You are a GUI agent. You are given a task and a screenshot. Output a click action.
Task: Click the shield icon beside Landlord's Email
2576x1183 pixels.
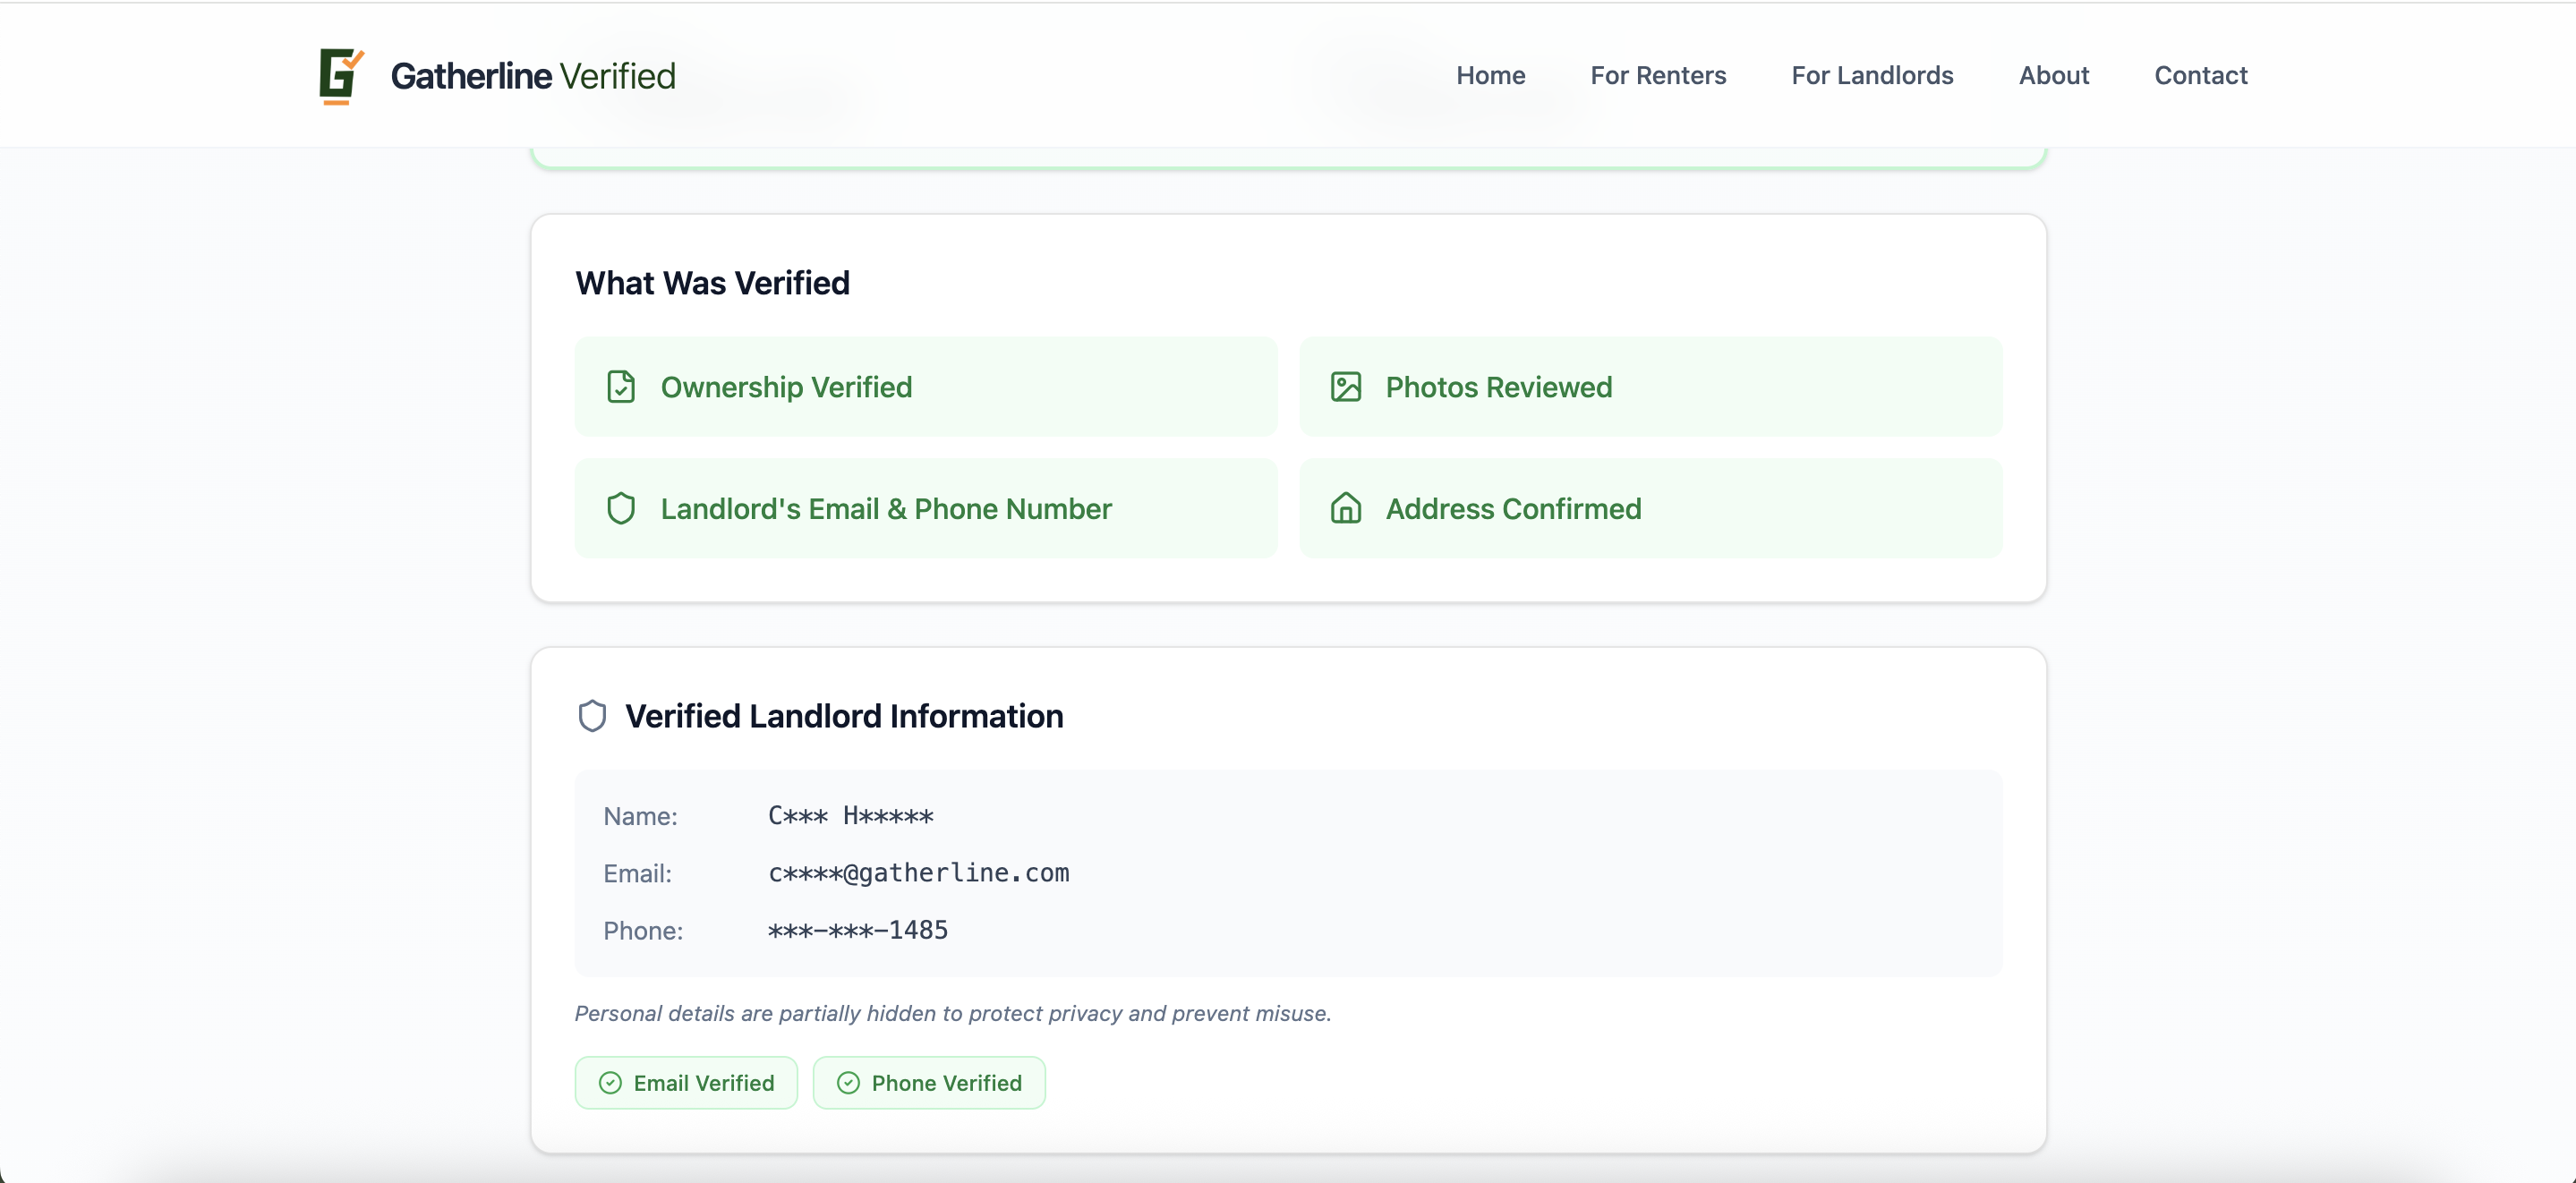click(x=621, y=508)
